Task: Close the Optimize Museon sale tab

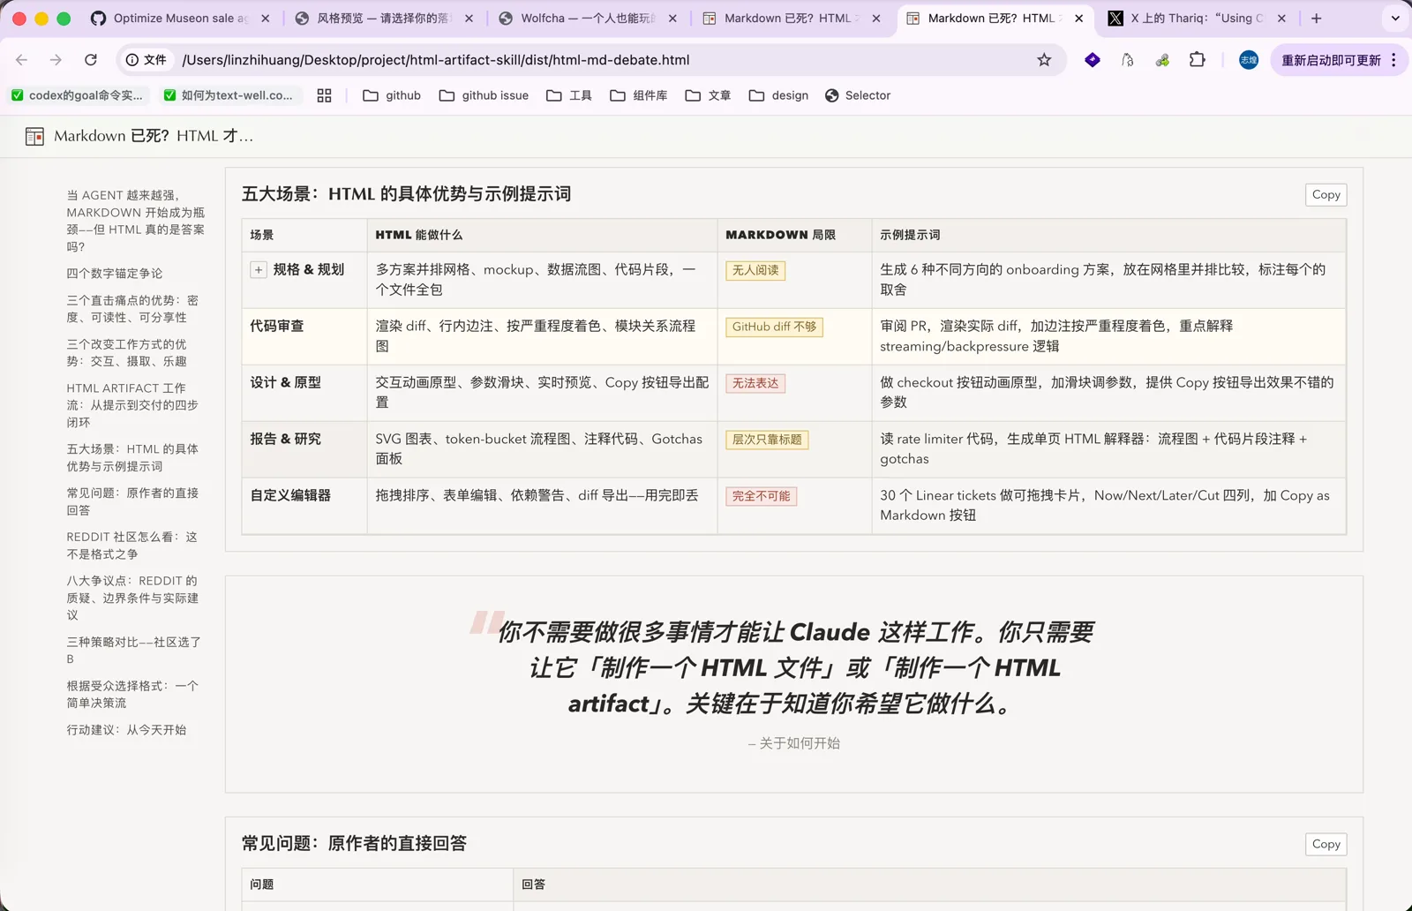Action: click(265, 18)
